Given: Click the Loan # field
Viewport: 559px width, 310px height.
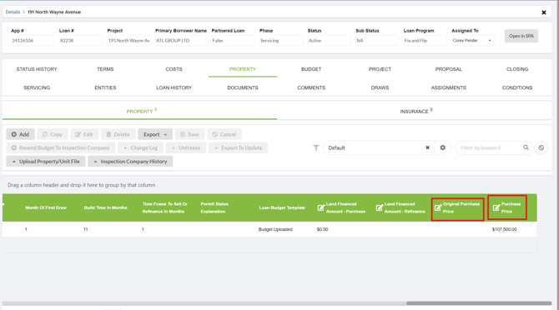Looking at the screenshot, I should [x=81, y=41].
